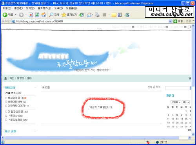196x145 pixels.
Task: Select the 테마 blog tab
Action: point(29,78)
